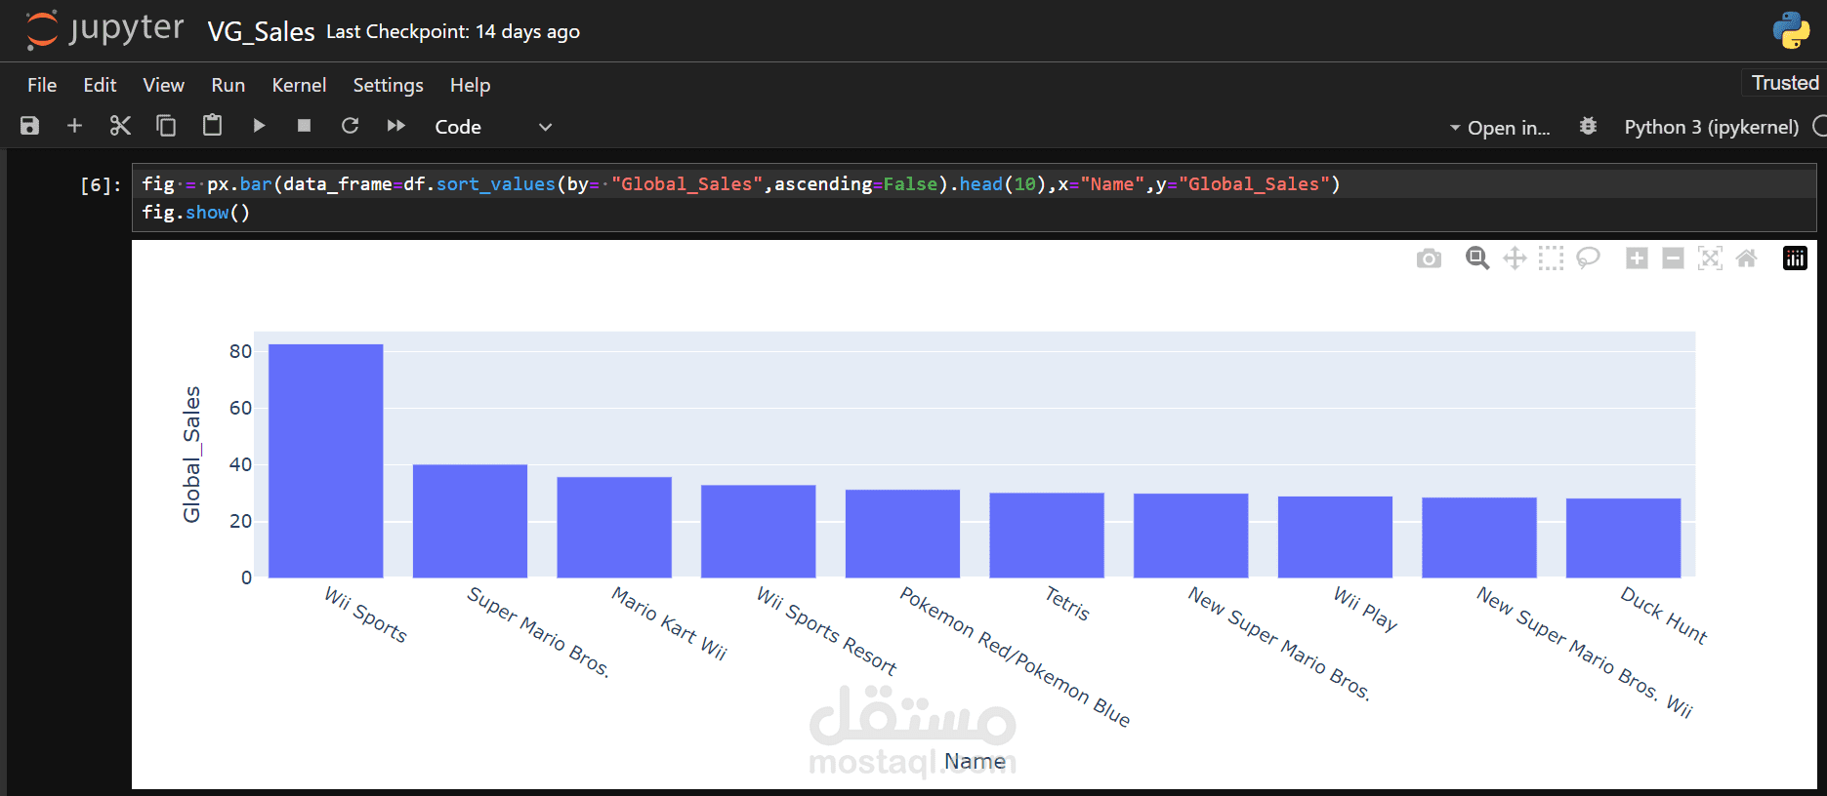Viewport: 1827px width, 796px height.
Task: Reset plot axes with home icon
Action: tap(1747, 258)
